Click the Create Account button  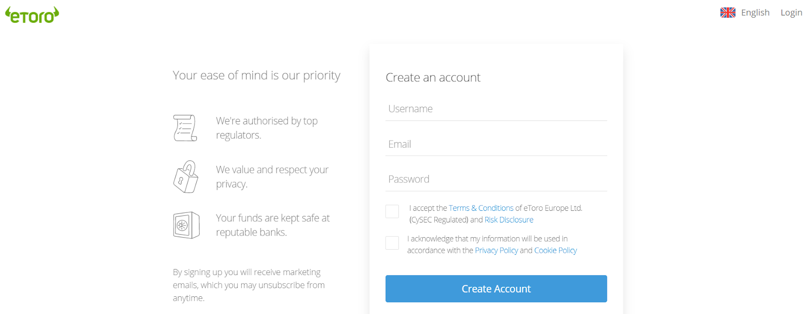496,289
